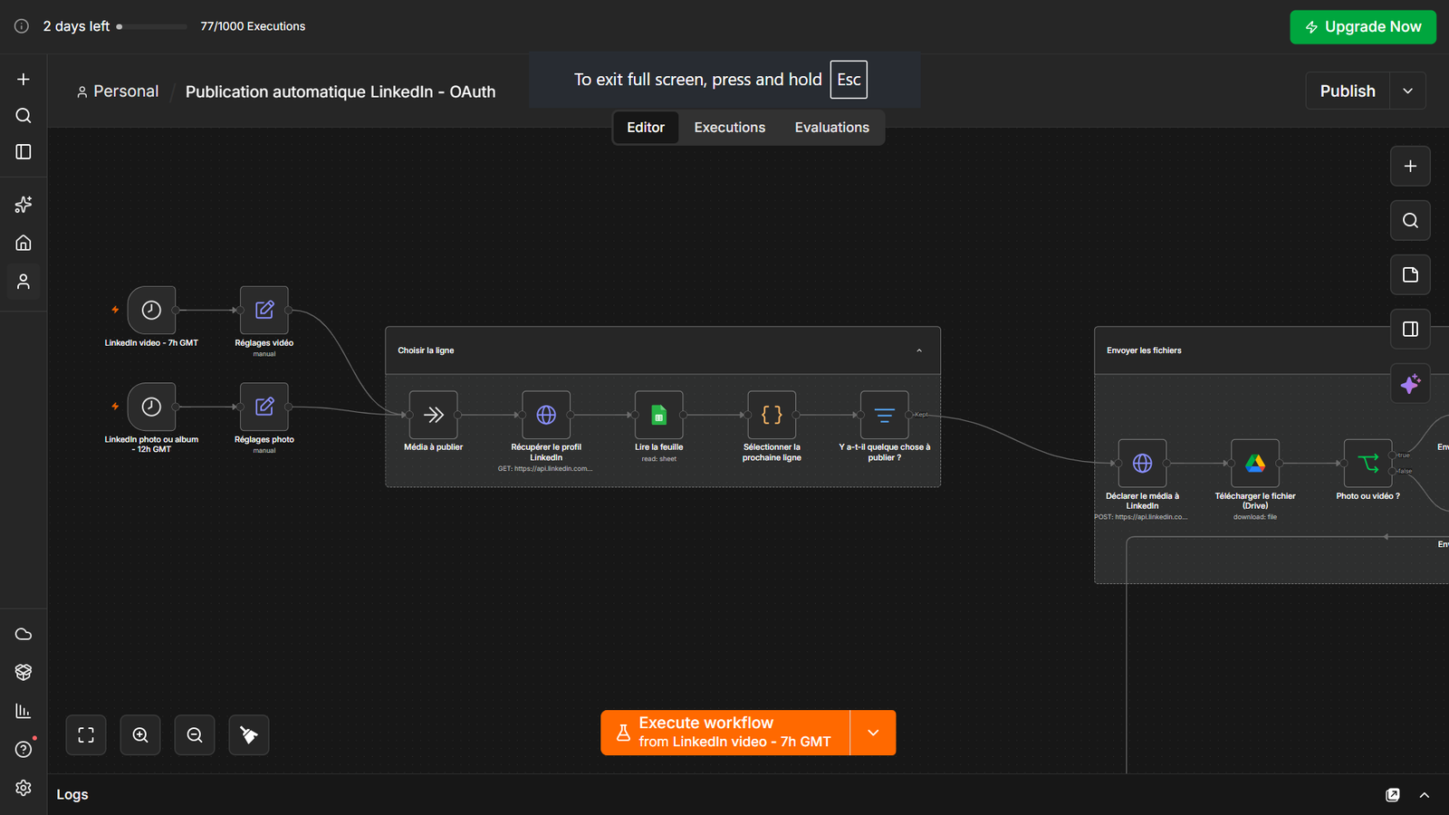The width and height of the screenshot is (1449, 815).
Task: Add a node with canvas plus button
Action: click(x=1410, y=166)
